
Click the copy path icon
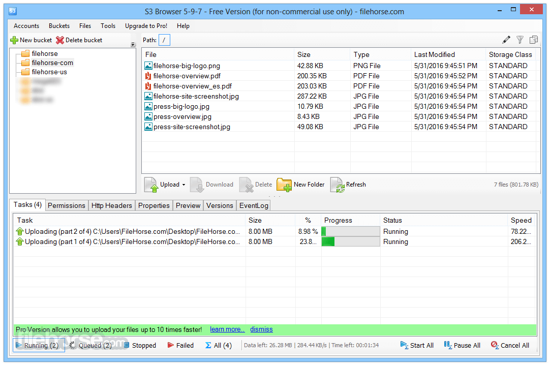pos(534,40)
